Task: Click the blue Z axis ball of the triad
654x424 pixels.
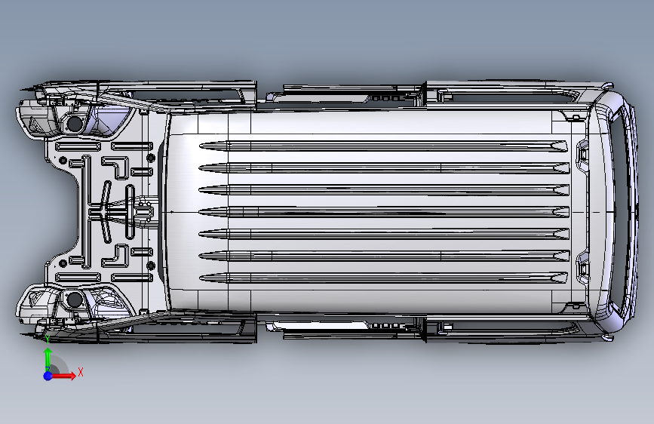Action: point(48,376)
